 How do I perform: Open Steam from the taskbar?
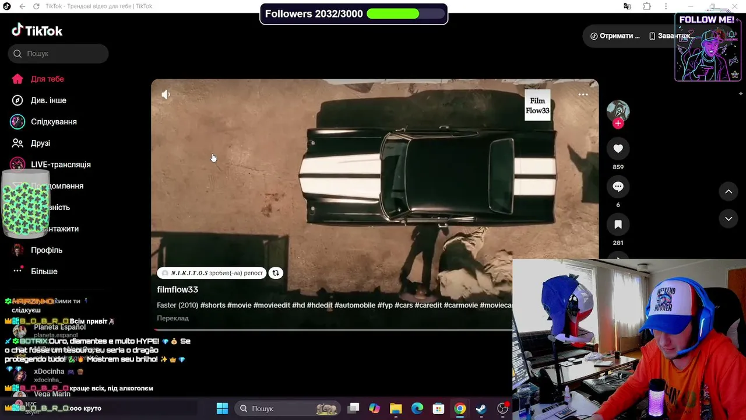(x=481, y=408)
